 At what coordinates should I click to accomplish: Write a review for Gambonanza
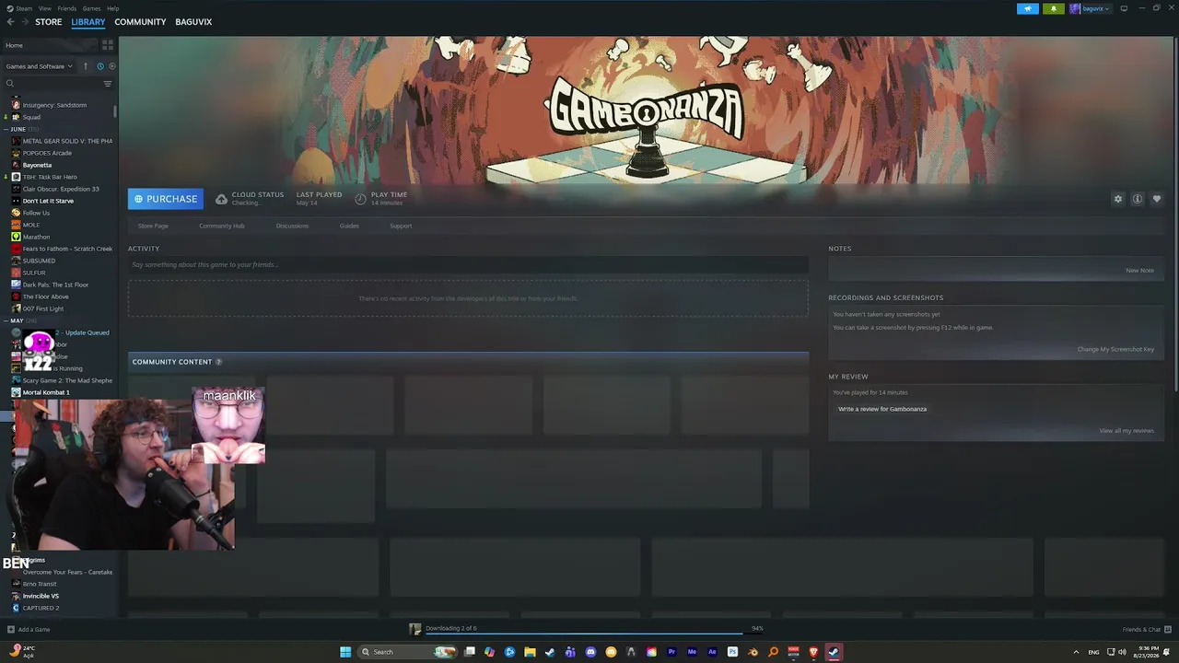pyautogui.click(x=882, y=409)
